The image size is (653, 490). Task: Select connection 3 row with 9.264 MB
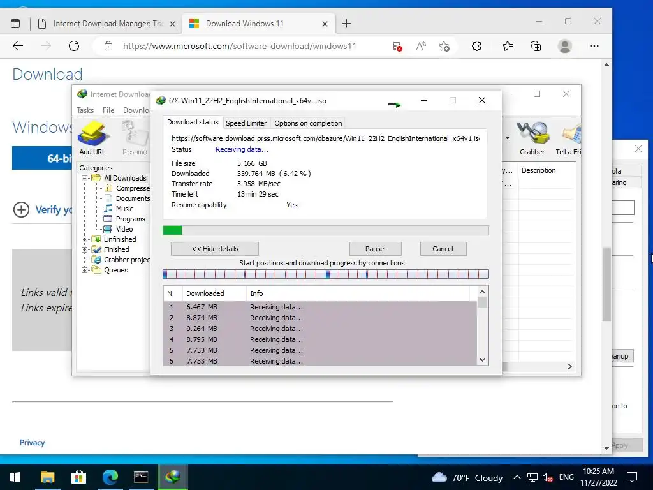coord(320,329)
